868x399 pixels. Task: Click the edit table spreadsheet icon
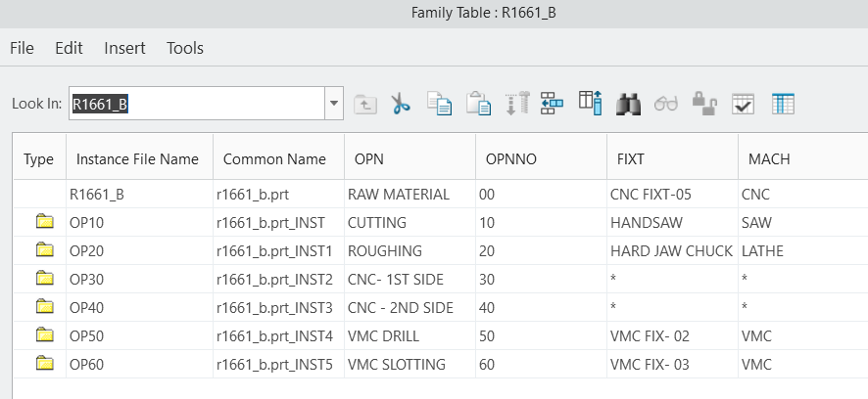(783, 104)
